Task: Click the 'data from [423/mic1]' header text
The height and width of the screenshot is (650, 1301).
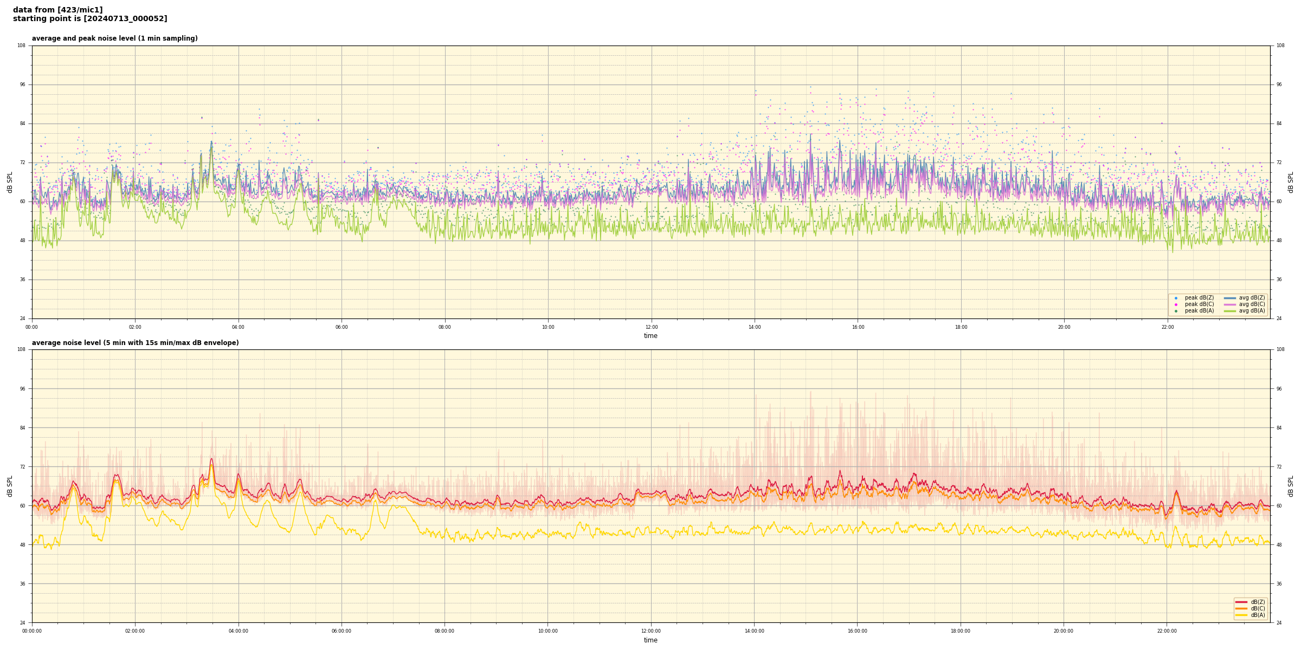Action: pos(57,10)
